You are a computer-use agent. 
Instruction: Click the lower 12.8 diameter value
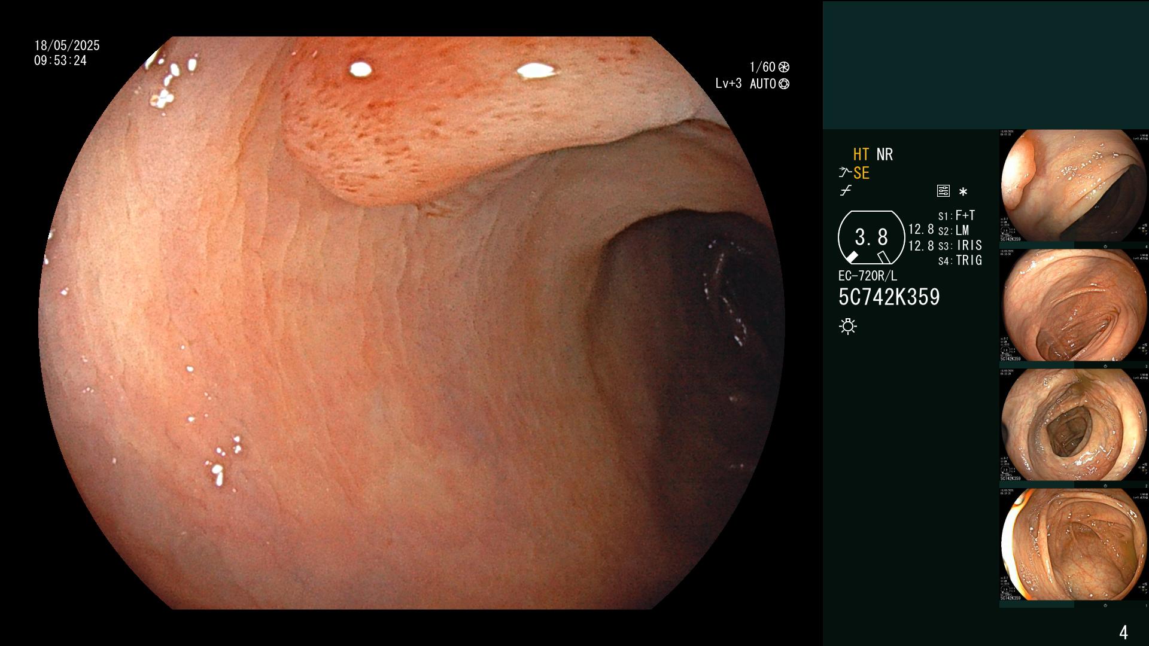(x=921, y=246)
